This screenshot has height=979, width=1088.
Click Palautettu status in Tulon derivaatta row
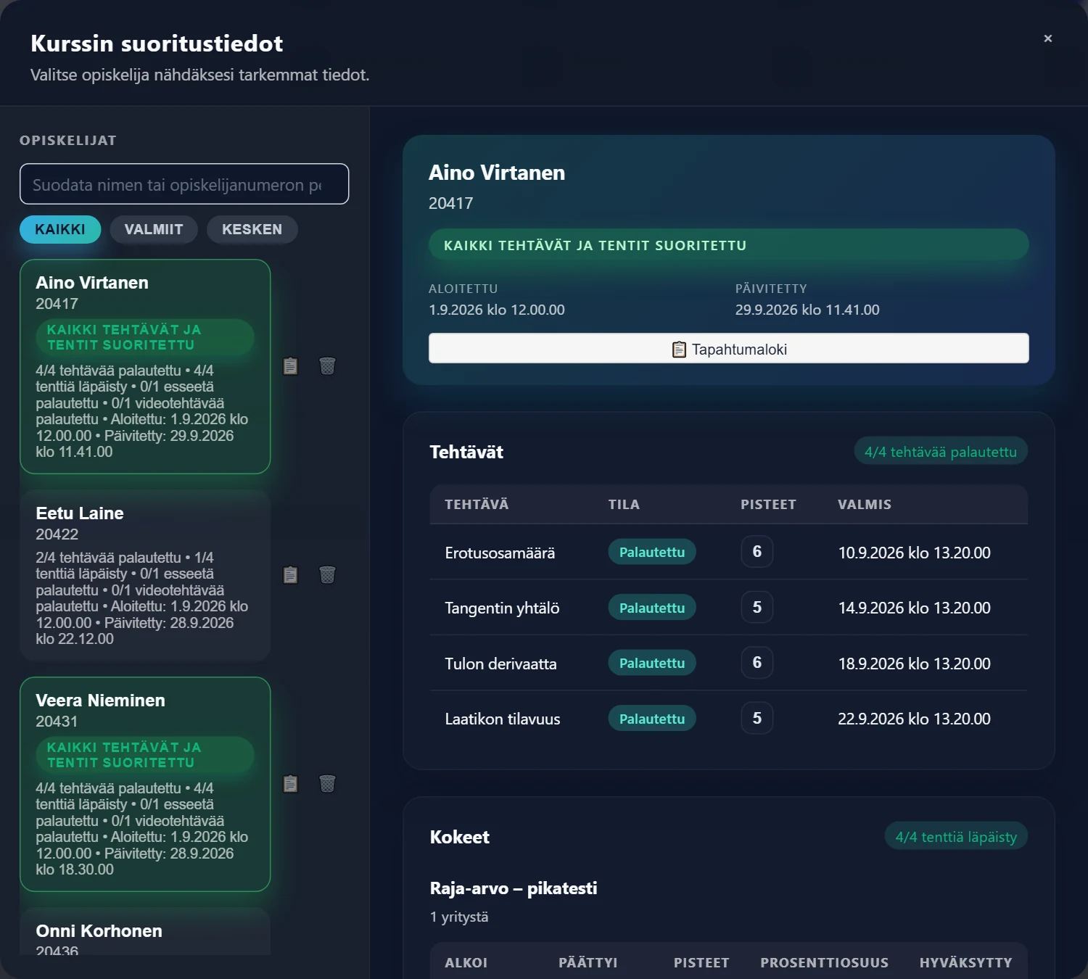pos(652,663)
